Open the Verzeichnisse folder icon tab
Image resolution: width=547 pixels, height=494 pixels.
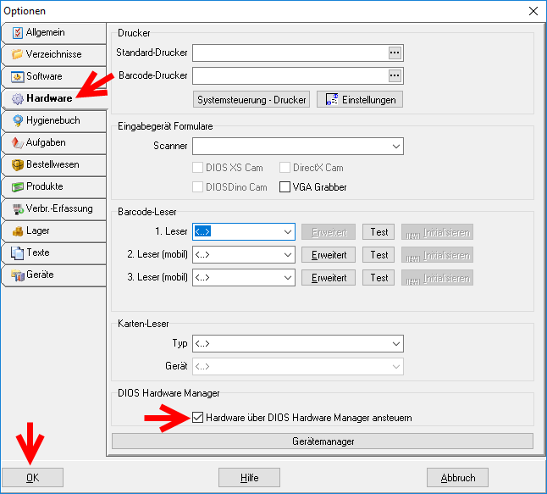click(x=18, y=54)
